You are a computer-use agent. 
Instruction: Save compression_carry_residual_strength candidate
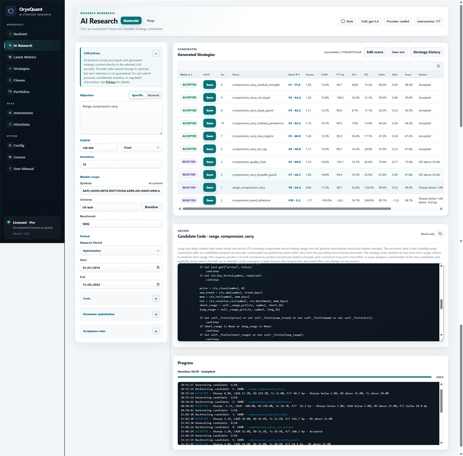tap(210, 85)
